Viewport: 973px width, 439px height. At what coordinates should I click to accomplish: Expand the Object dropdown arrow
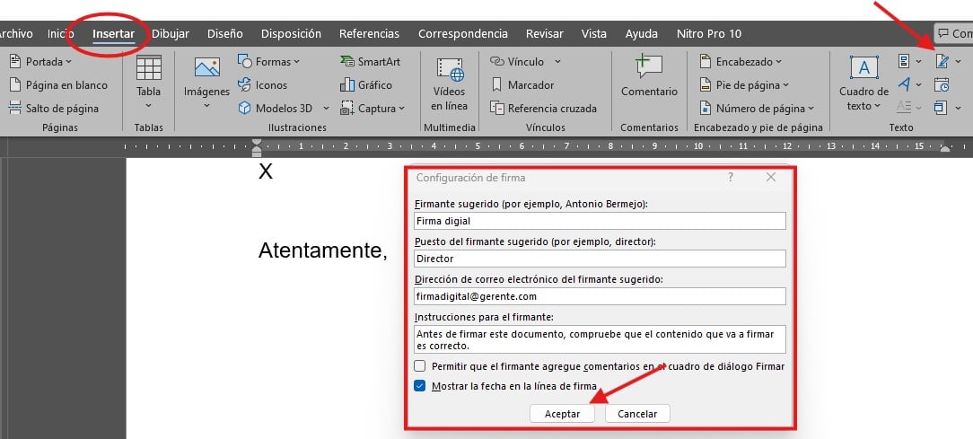tap(958, 108)
